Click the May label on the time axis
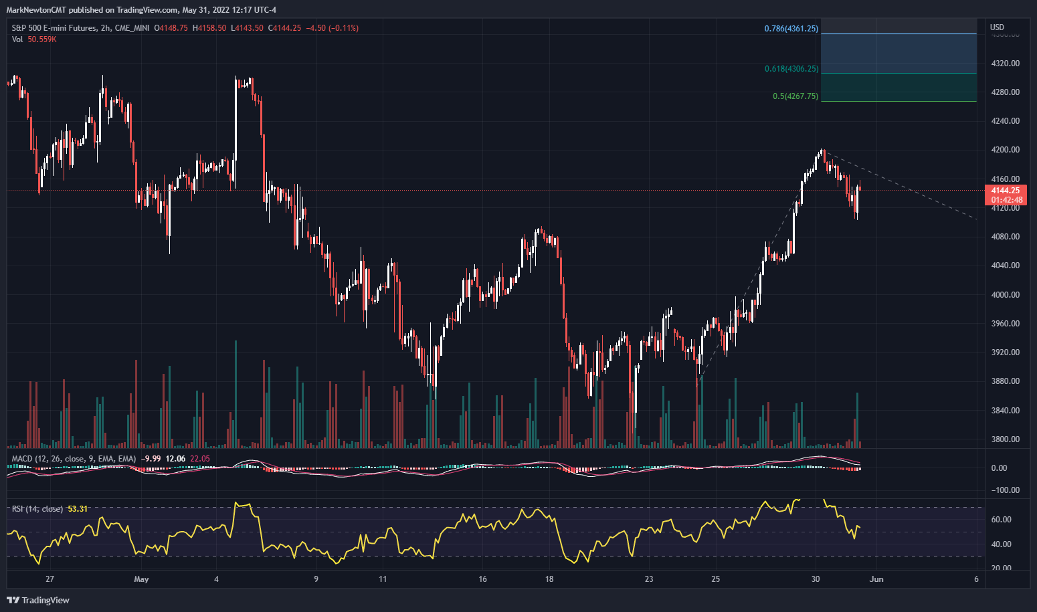Image resolution: width=1037 pixels, height=612 pixels. coord(141,579)
